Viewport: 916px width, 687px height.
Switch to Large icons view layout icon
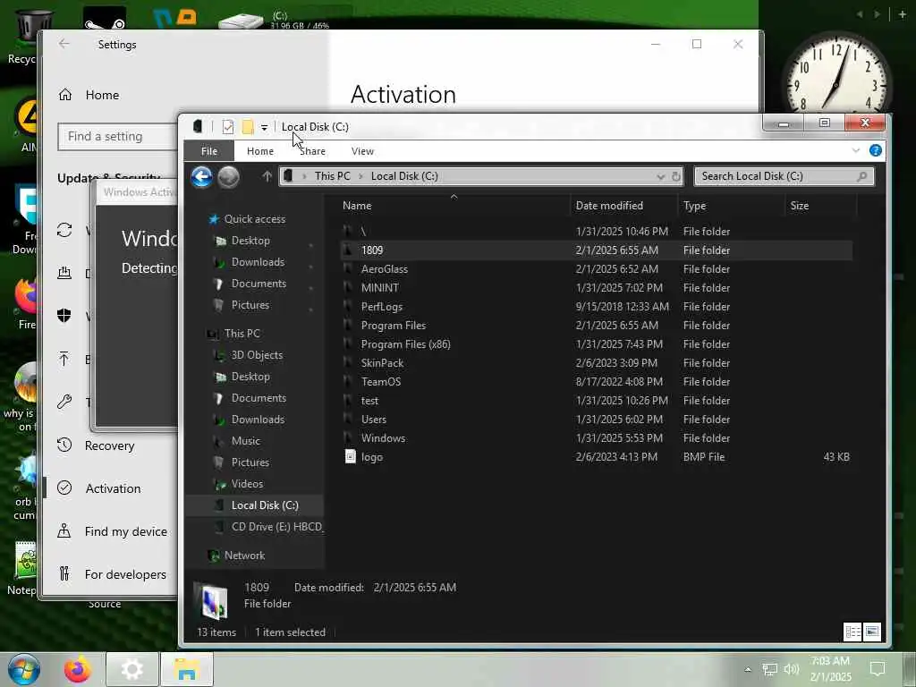[871, 632]
